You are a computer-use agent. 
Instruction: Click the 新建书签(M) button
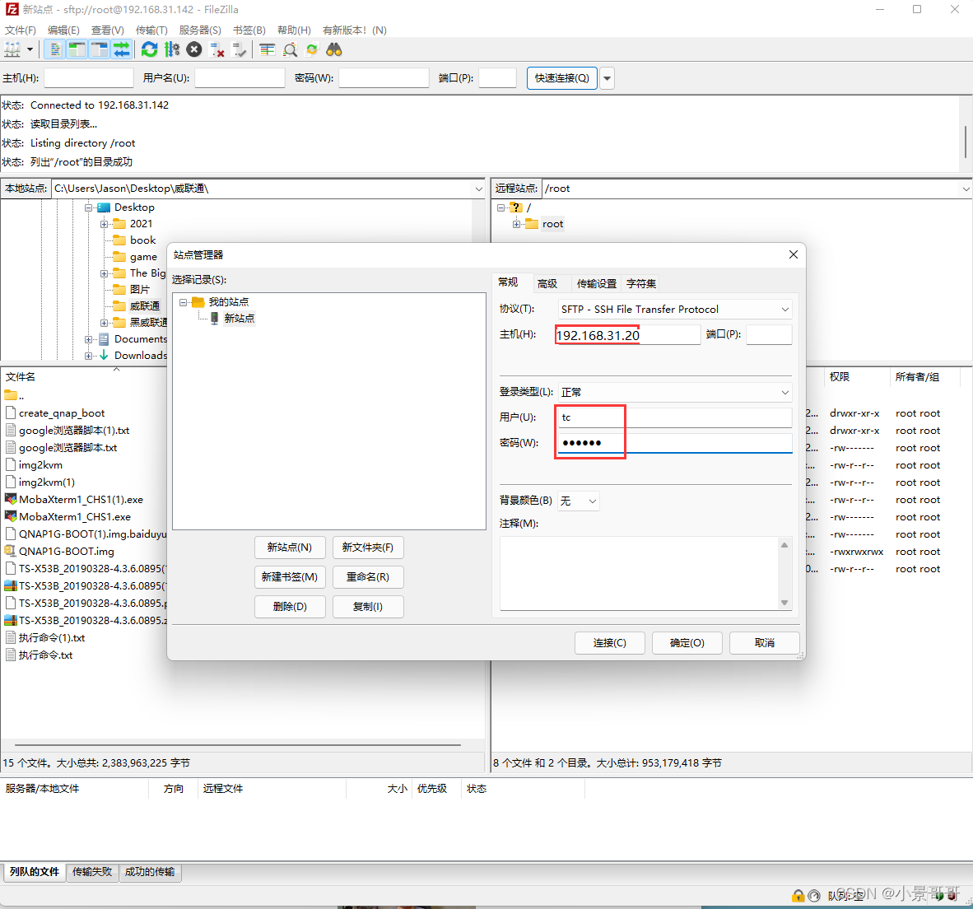(x=290, y=577)
